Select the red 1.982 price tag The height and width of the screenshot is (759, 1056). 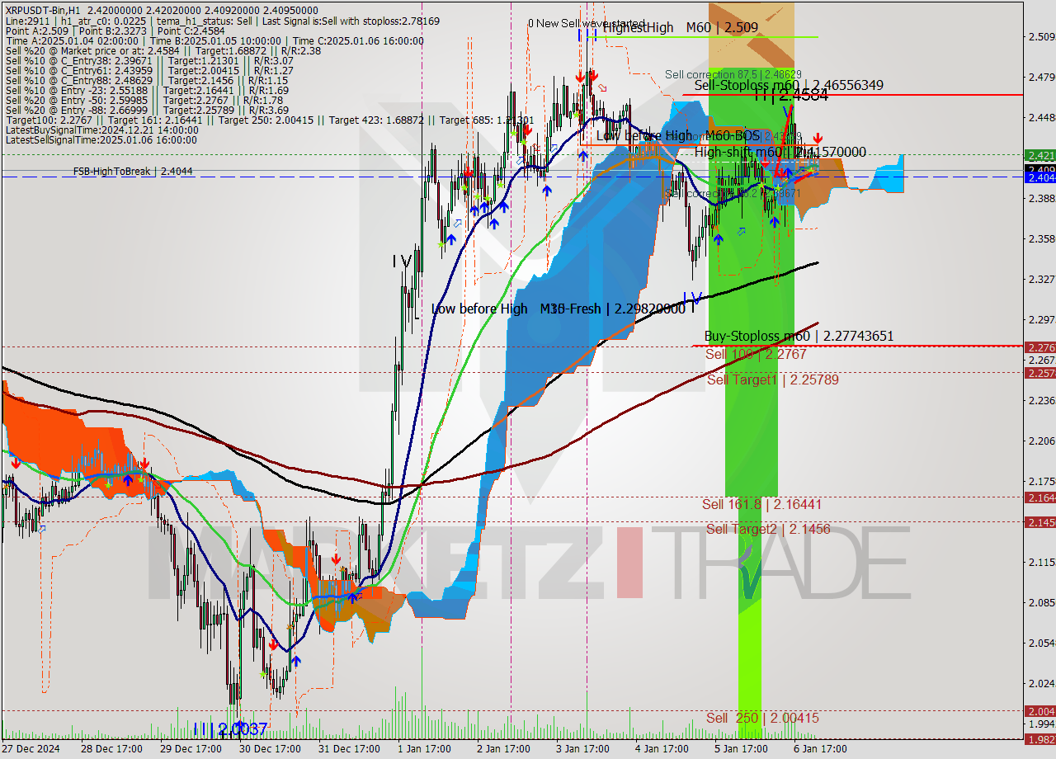1039,739
